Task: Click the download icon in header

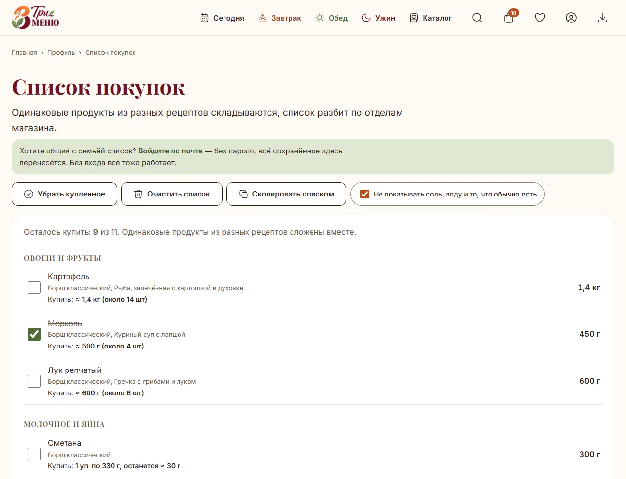Action: [603, 18]
